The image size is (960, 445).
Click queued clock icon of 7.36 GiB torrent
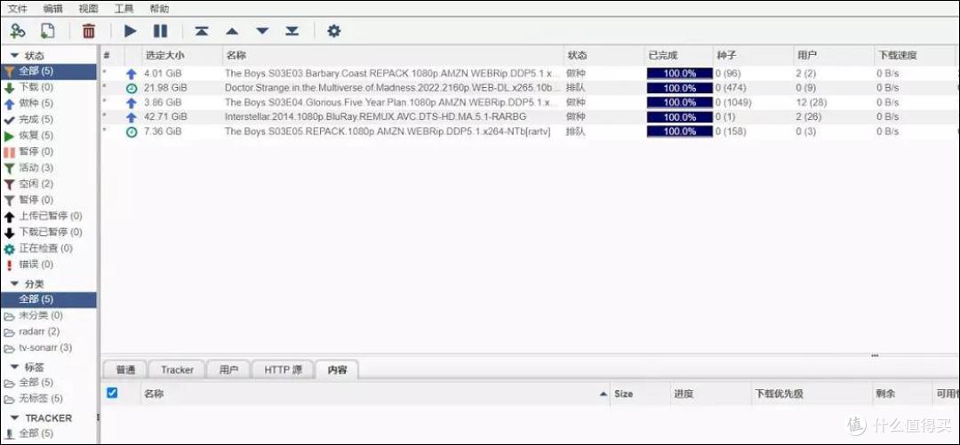(131, 131)
